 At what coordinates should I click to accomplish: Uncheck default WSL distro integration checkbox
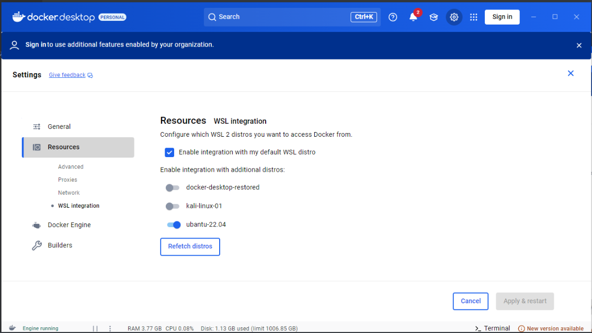169,152
